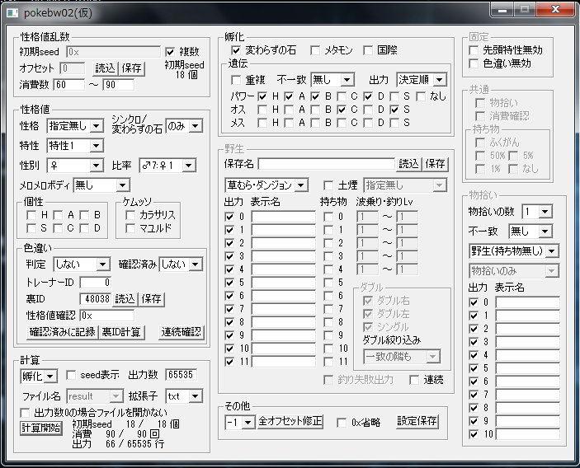Click the 裏ID計算 button

pyautogui.click(x=121, y=332)
